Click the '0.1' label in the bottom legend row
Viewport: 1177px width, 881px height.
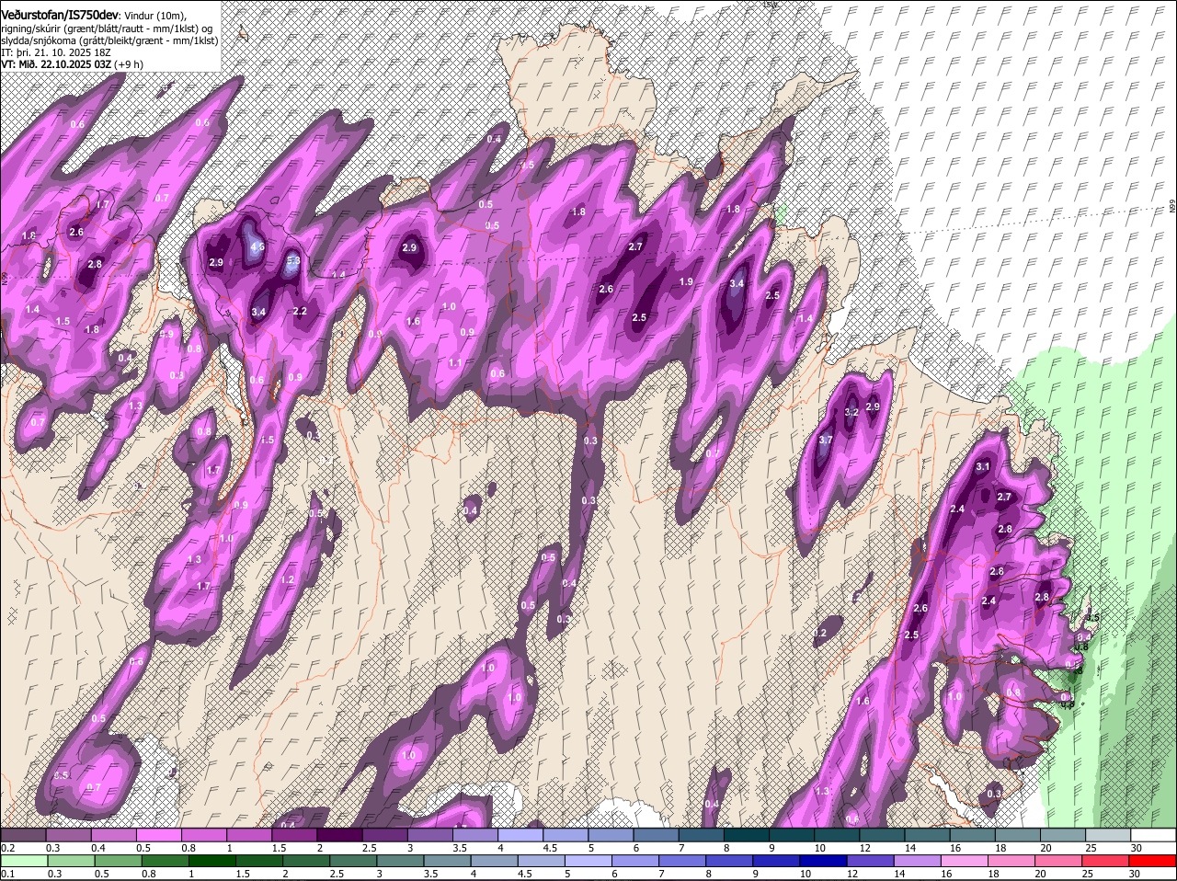coord(7,874)
